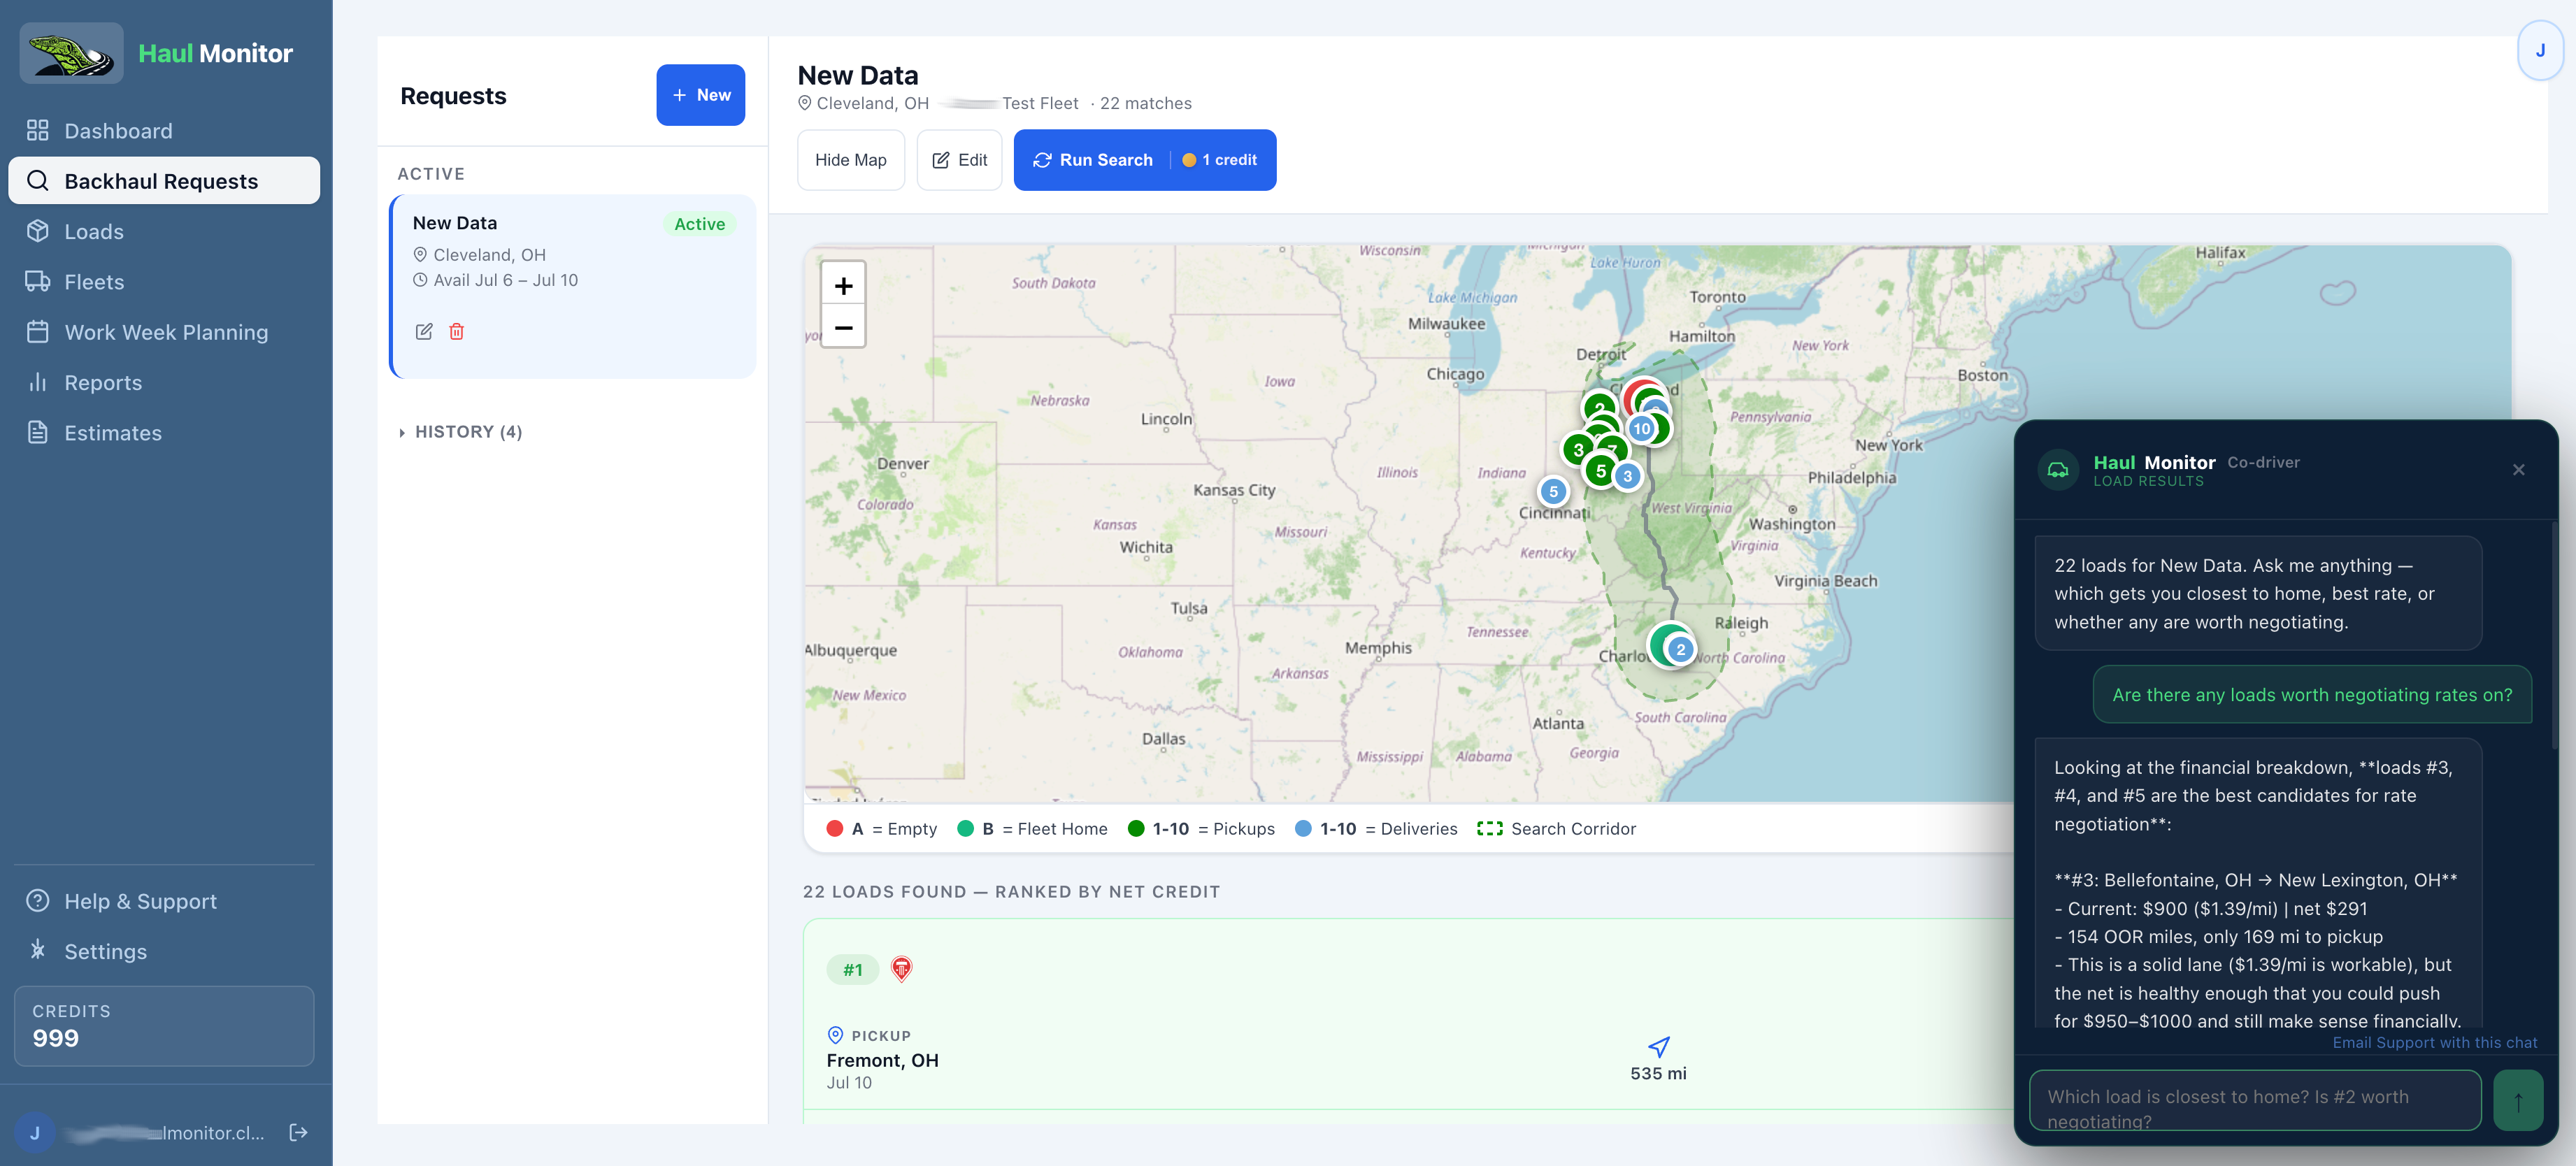Click the Estimates document icon

tap(38, 432)
